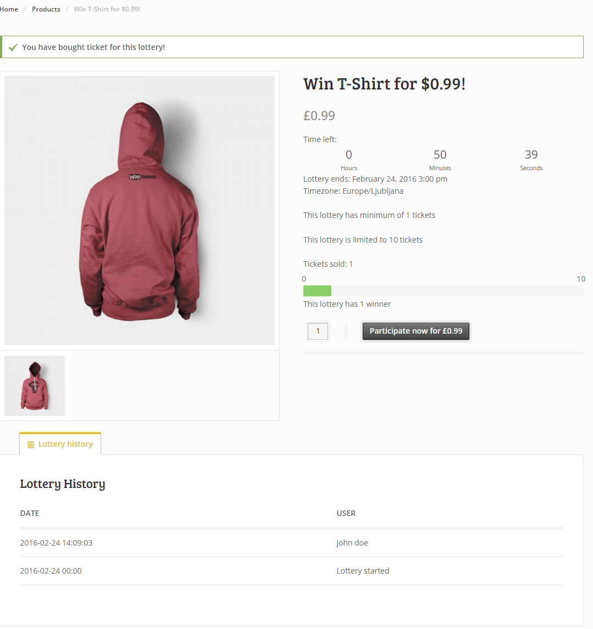Click the Minutes countdown value
593x629 pixels.
440,155
